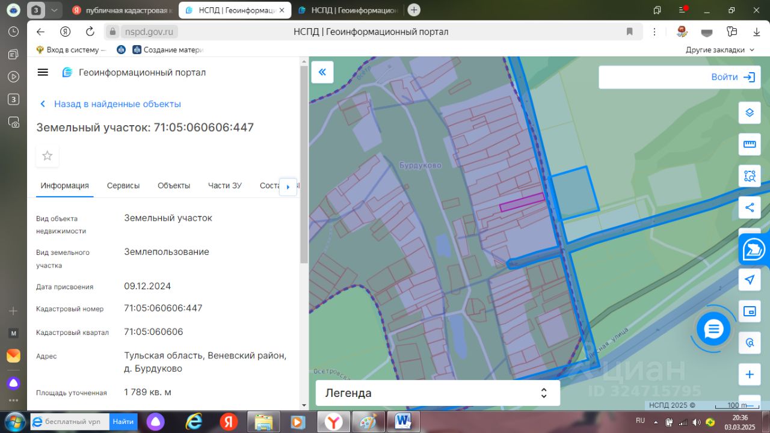Viewport: 770px width, 433px height.
Task: Select the ruler measurement tool
Action: click(x=750, y=144)
